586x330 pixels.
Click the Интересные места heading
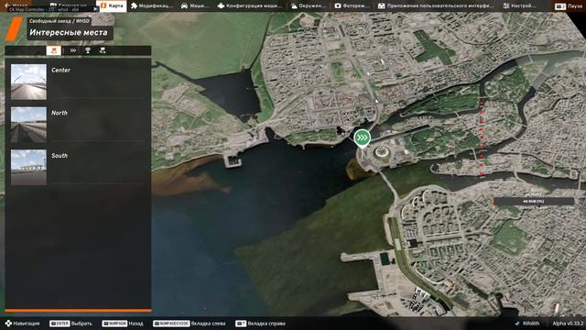(x=69, y=33)
